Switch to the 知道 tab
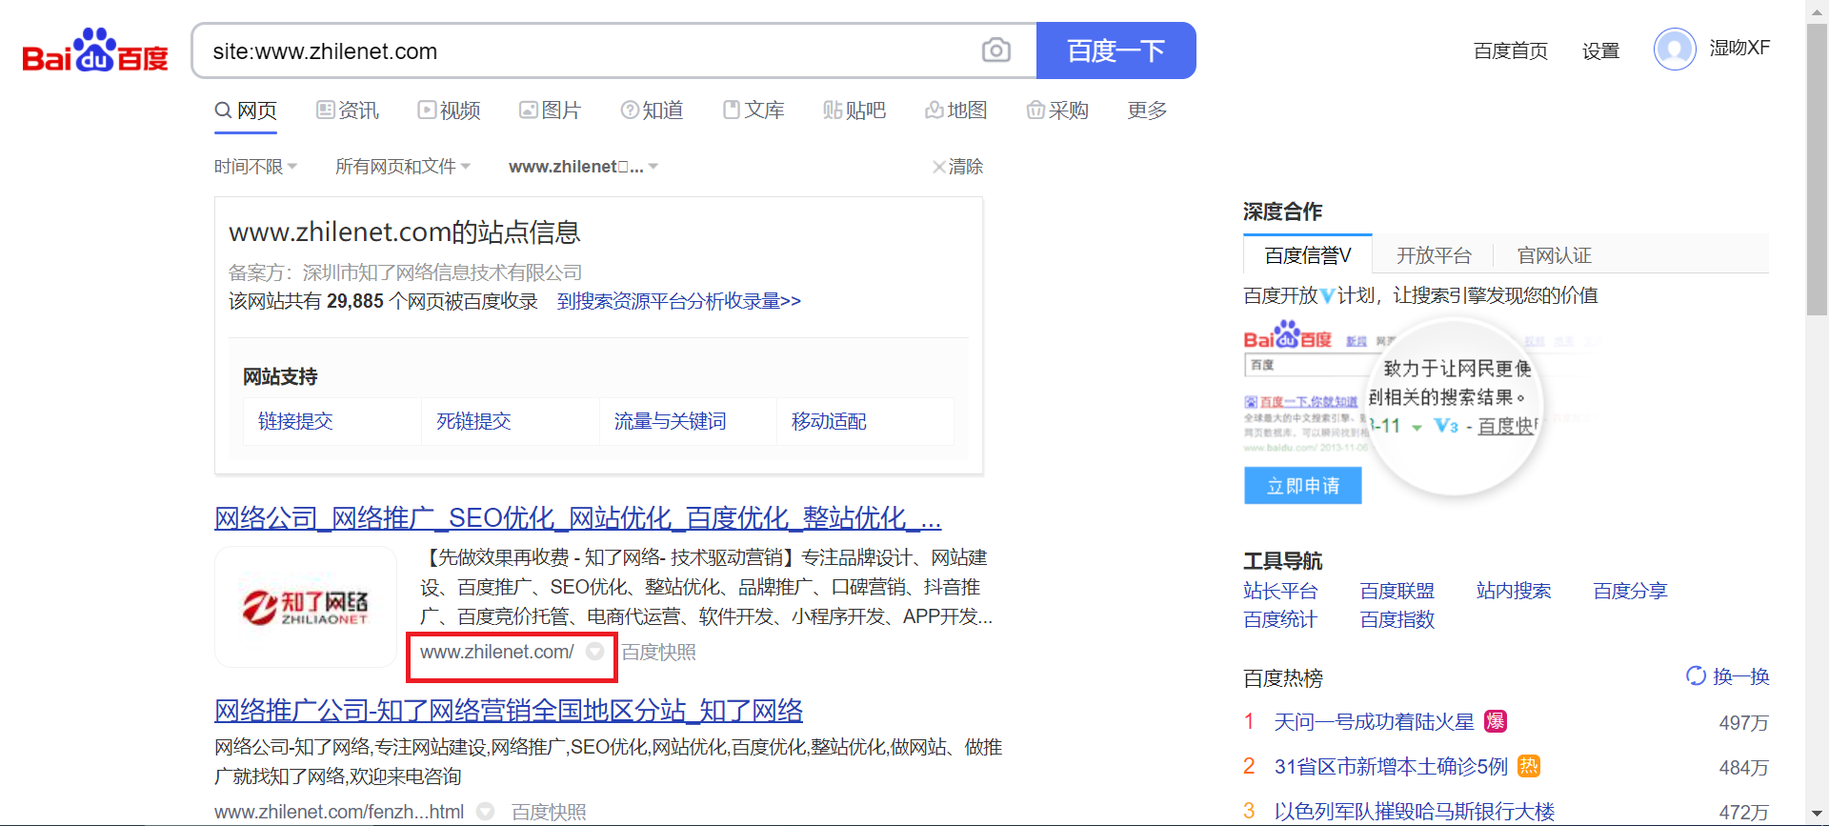The height and width of the screenshot is (826, 1829). 652,111
